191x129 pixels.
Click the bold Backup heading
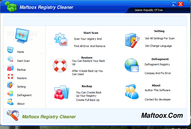click(87, 86)
